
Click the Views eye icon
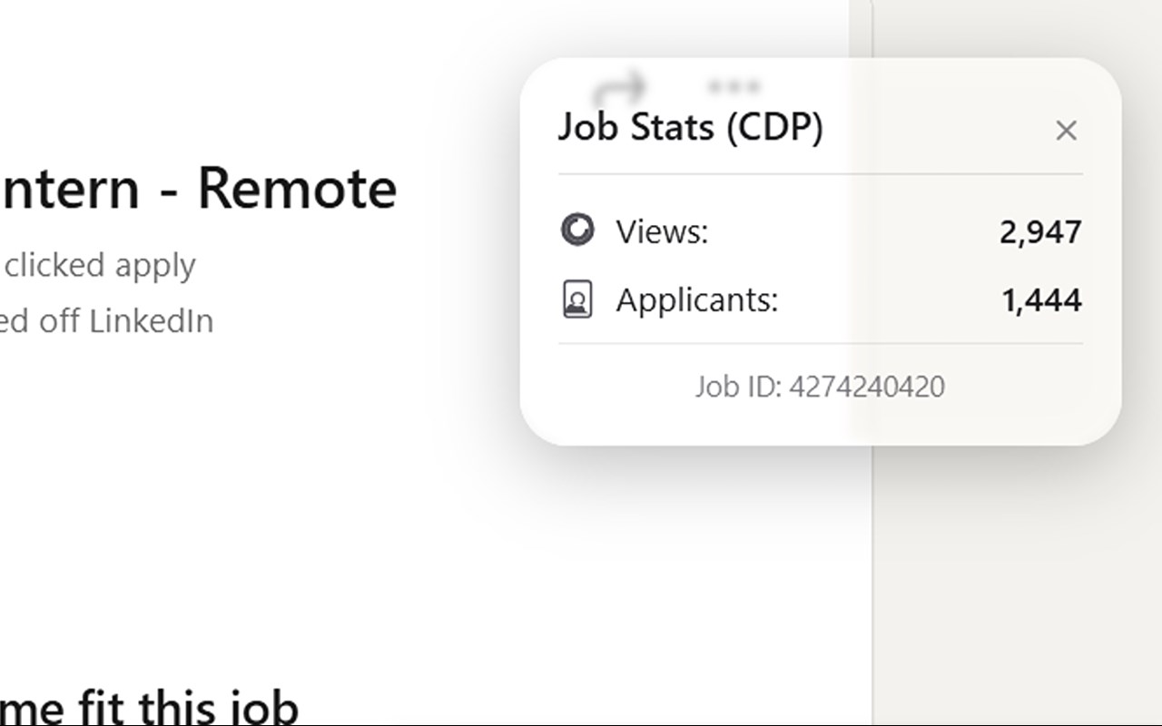[577, 230]
